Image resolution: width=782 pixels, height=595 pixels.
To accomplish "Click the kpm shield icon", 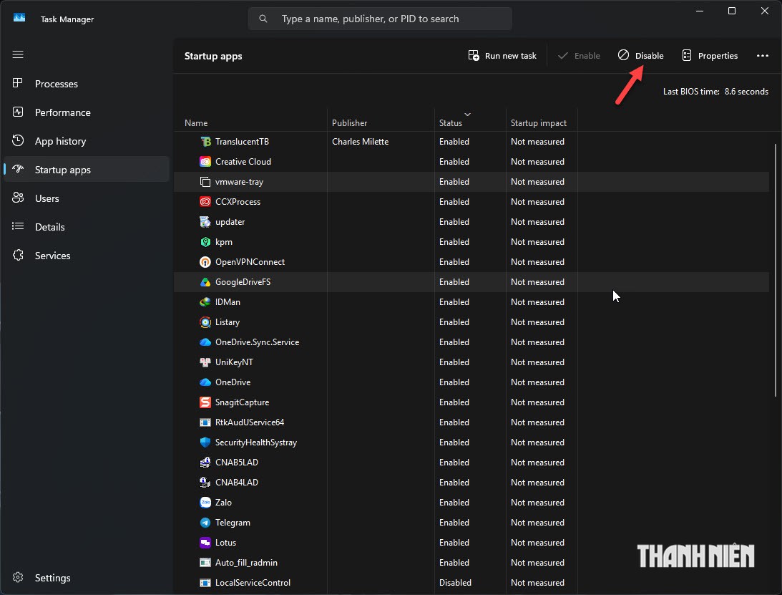I will point(205,242).
